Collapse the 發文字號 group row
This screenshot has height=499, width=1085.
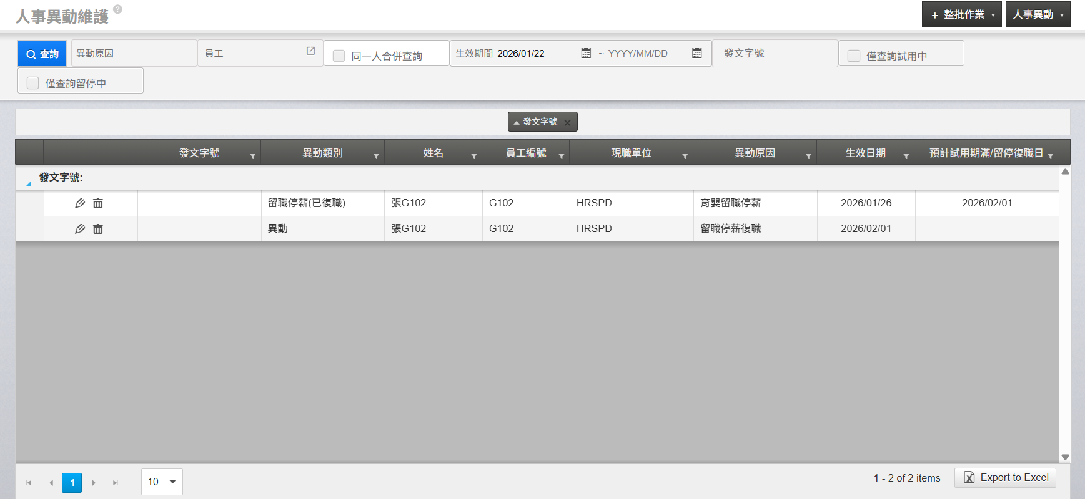pos(29,183)
